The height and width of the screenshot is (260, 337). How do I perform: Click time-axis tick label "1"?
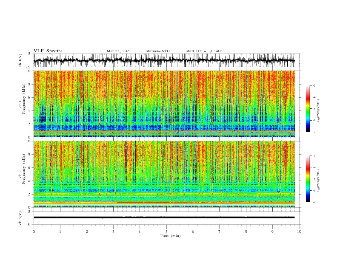pyautogui.click(x=60, y=232)
